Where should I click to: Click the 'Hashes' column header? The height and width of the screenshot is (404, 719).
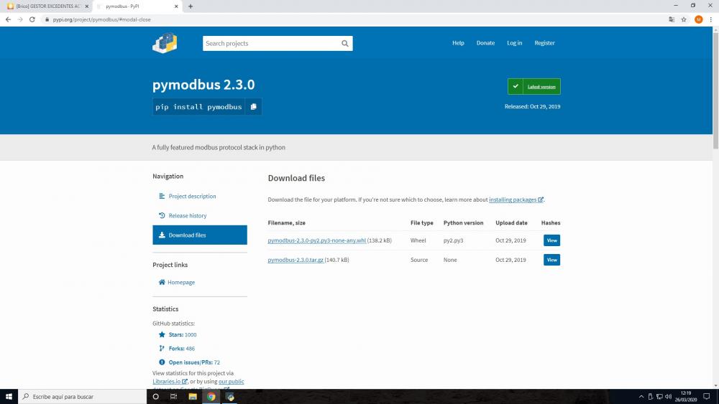[x=551, y=223]
